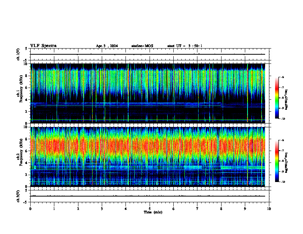Click the ch.1 voltage waveform trace
303x234 pixels.
point(148,54)
